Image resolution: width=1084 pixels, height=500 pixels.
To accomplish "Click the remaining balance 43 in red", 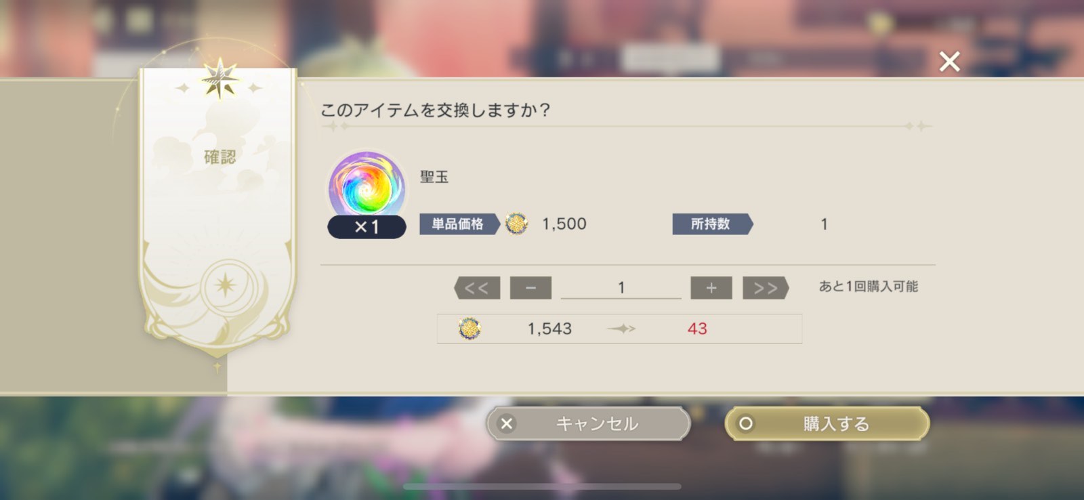I will (x=697, y=329).
